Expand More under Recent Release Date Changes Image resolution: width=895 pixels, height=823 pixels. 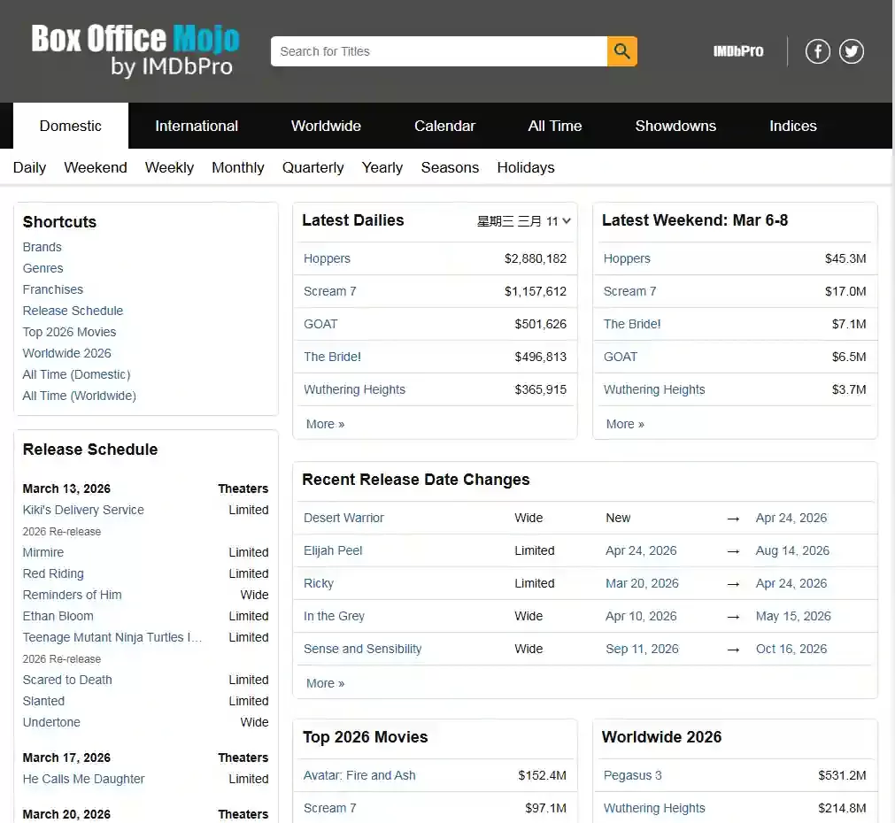click(325, 683)
